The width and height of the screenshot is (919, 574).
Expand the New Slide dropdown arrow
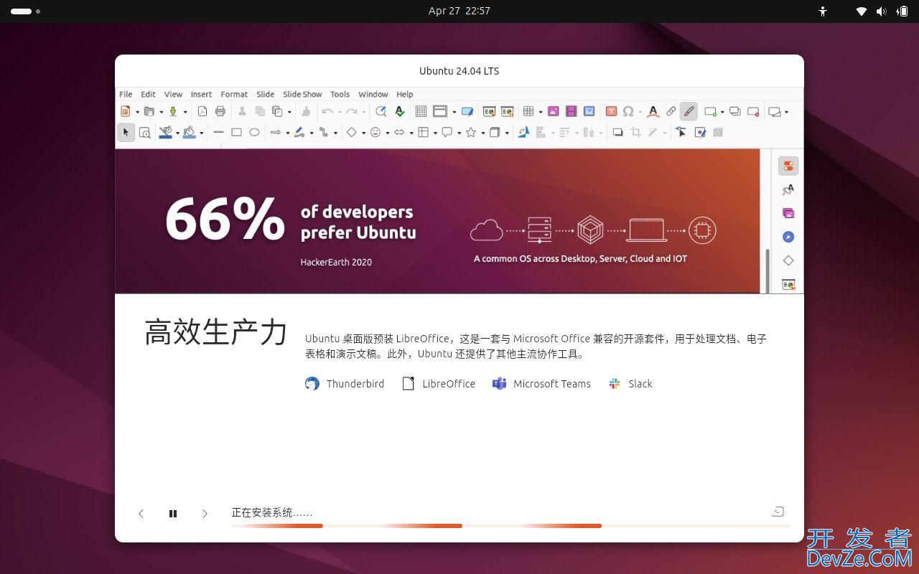tap(722, 112)
